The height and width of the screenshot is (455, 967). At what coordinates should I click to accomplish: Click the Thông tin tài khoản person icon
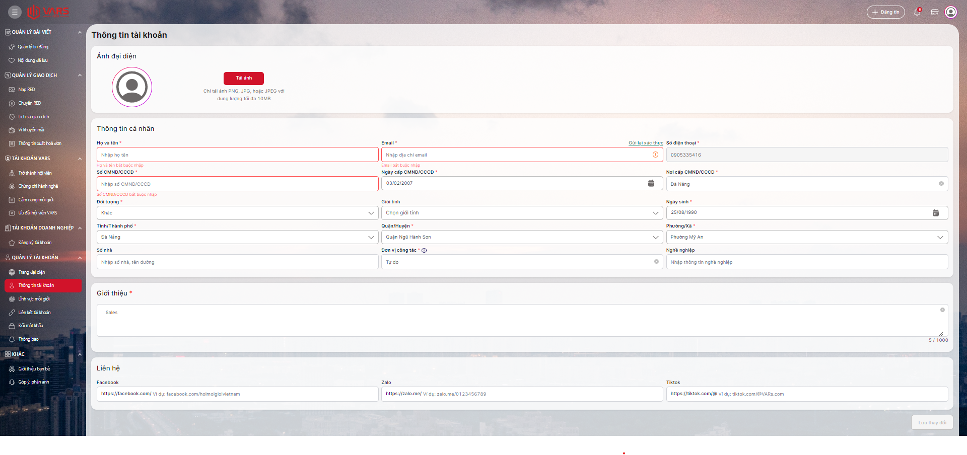click(12, 285)
